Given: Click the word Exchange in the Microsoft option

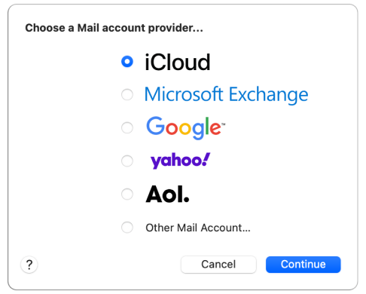Looking at the screenshot, I should coord(269,95).
